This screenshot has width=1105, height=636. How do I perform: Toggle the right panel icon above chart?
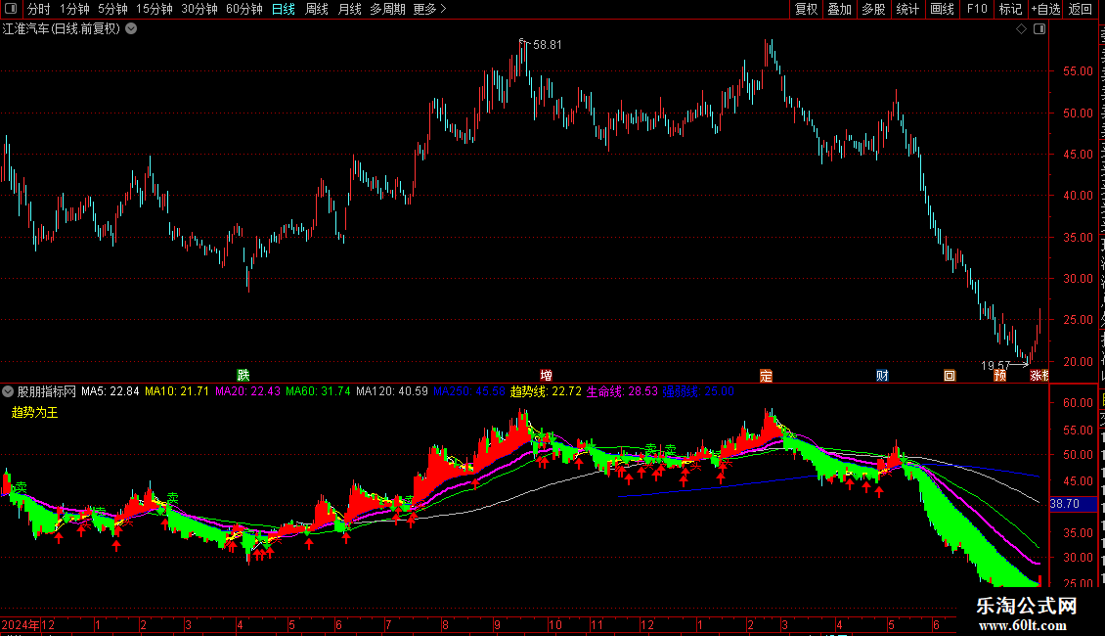[x=1039, y=29]
